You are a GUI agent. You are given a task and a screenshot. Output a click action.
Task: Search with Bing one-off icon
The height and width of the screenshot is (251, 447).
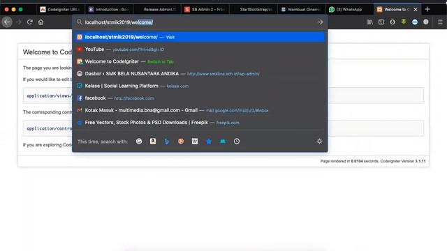167,141
